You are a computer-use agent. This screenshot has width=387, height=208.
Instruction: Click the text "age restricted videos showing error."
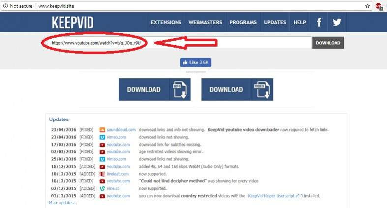click(171, 152)
